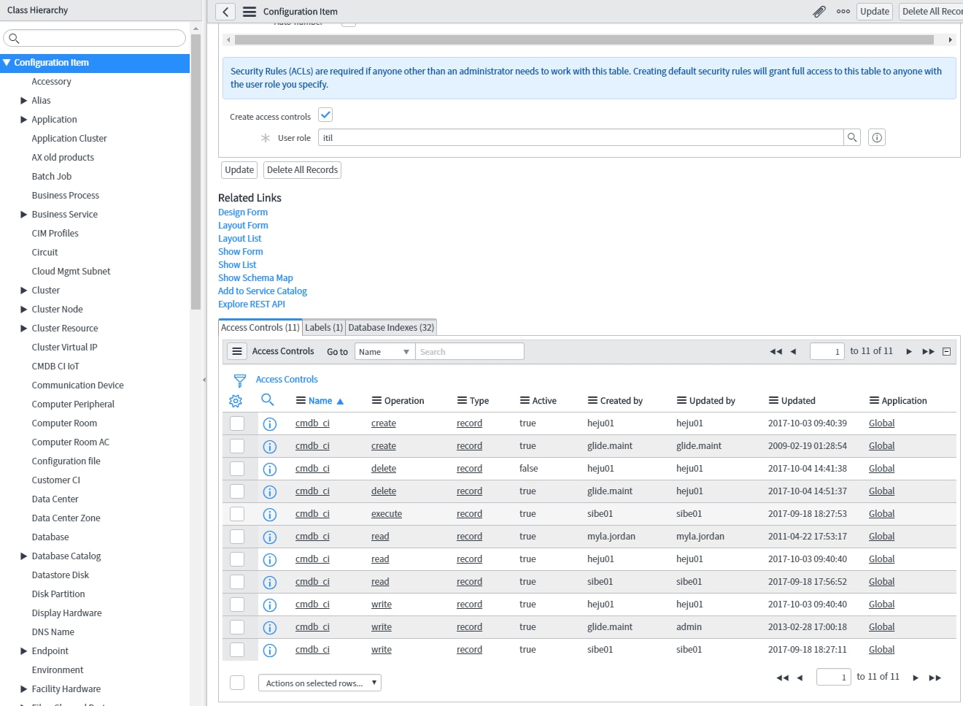Open the User role lookup magnifier
This screenshot has height=706, width=963.
click(852, 137)
